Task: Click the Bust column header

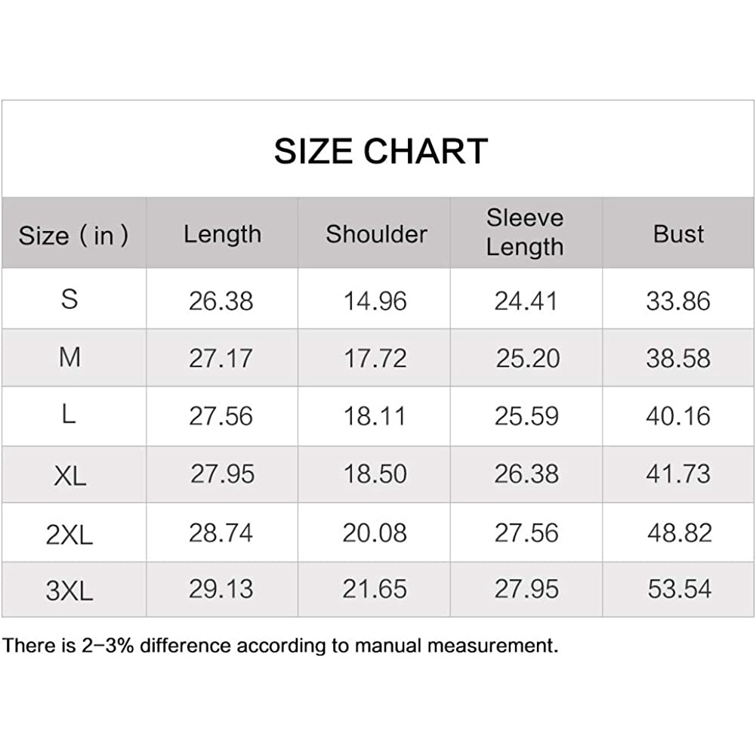Action: 679,234
